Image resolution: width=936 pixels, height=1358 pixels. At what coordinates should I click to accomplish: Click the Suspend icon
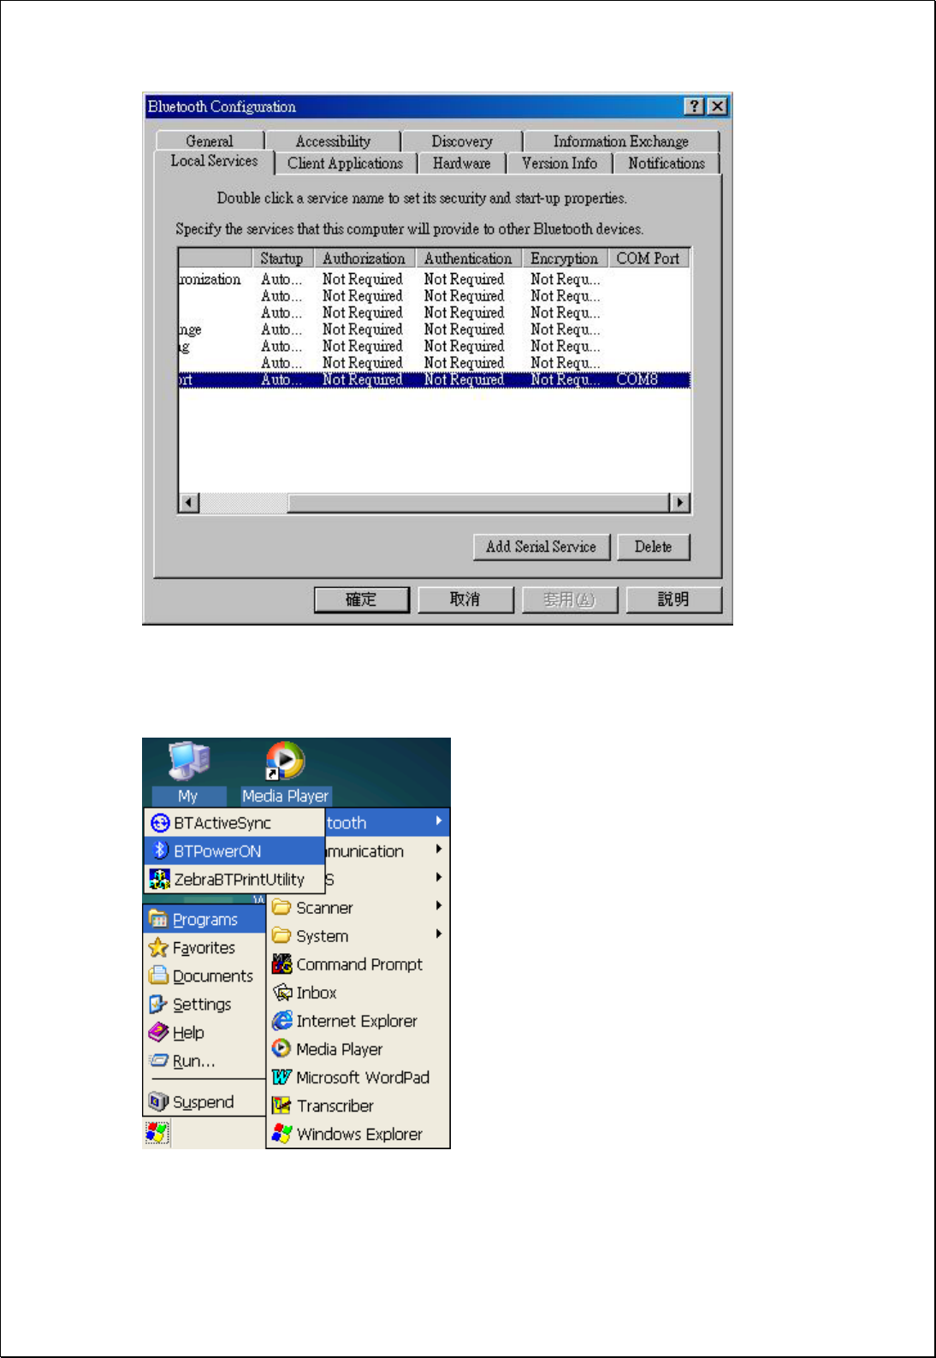(x=158, y=1101)
